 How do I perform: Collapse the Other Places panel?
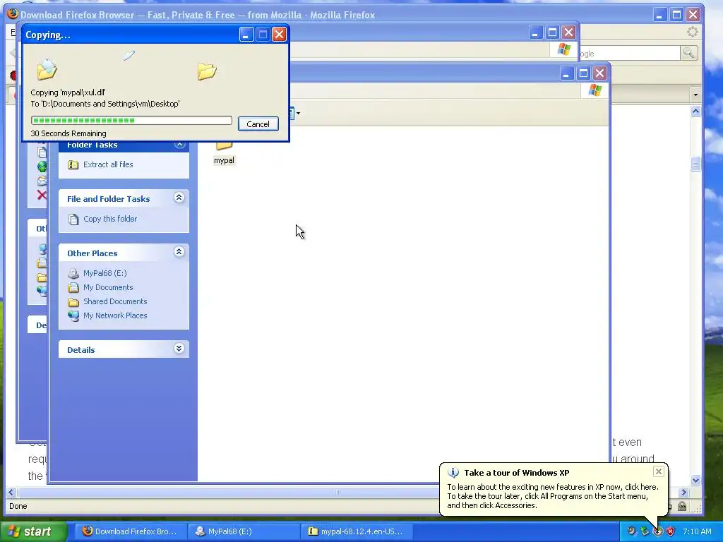pos(179,252)
